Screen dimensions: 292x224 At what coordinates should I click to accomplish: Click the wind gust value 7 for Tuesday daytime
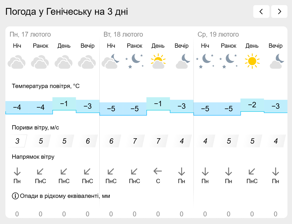[x=158, y=141]
